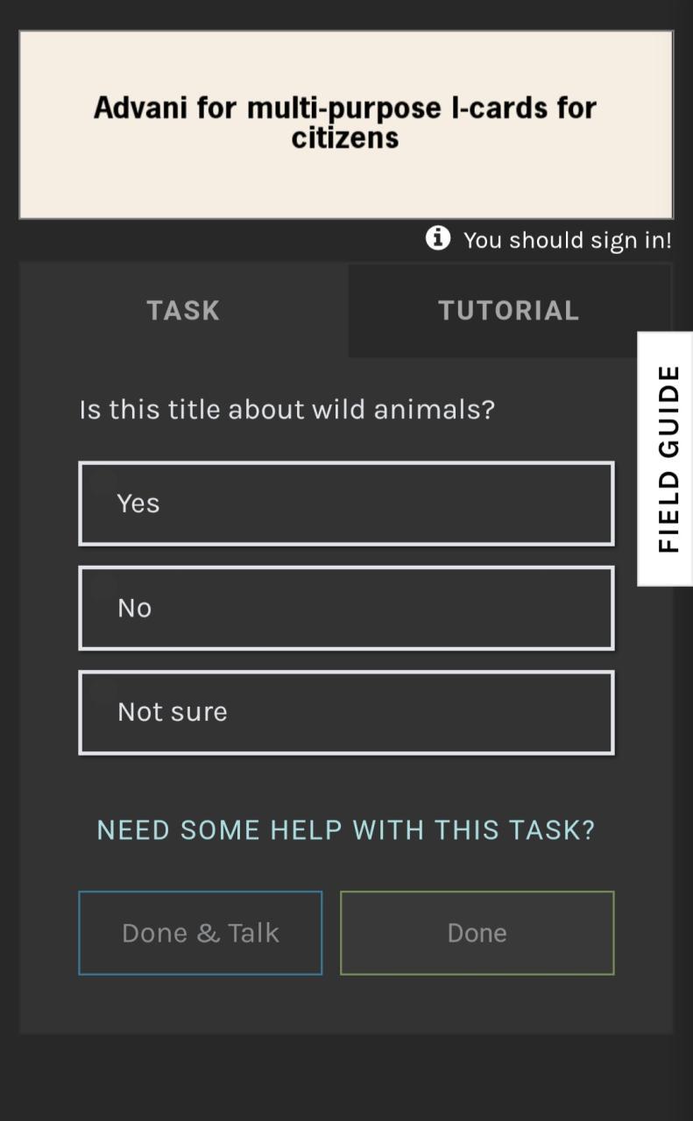Click the You should sign in message
Image resolution: width=693 pixels, height=1121 pixels.
568,240
